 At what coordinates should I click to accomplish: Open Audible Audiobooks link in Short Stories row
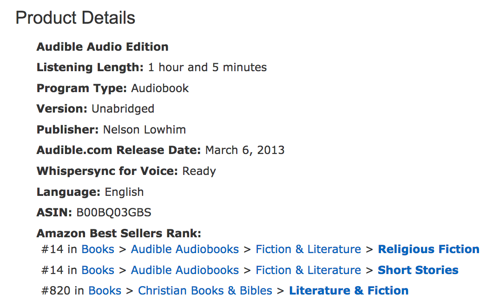coord(184,270)
